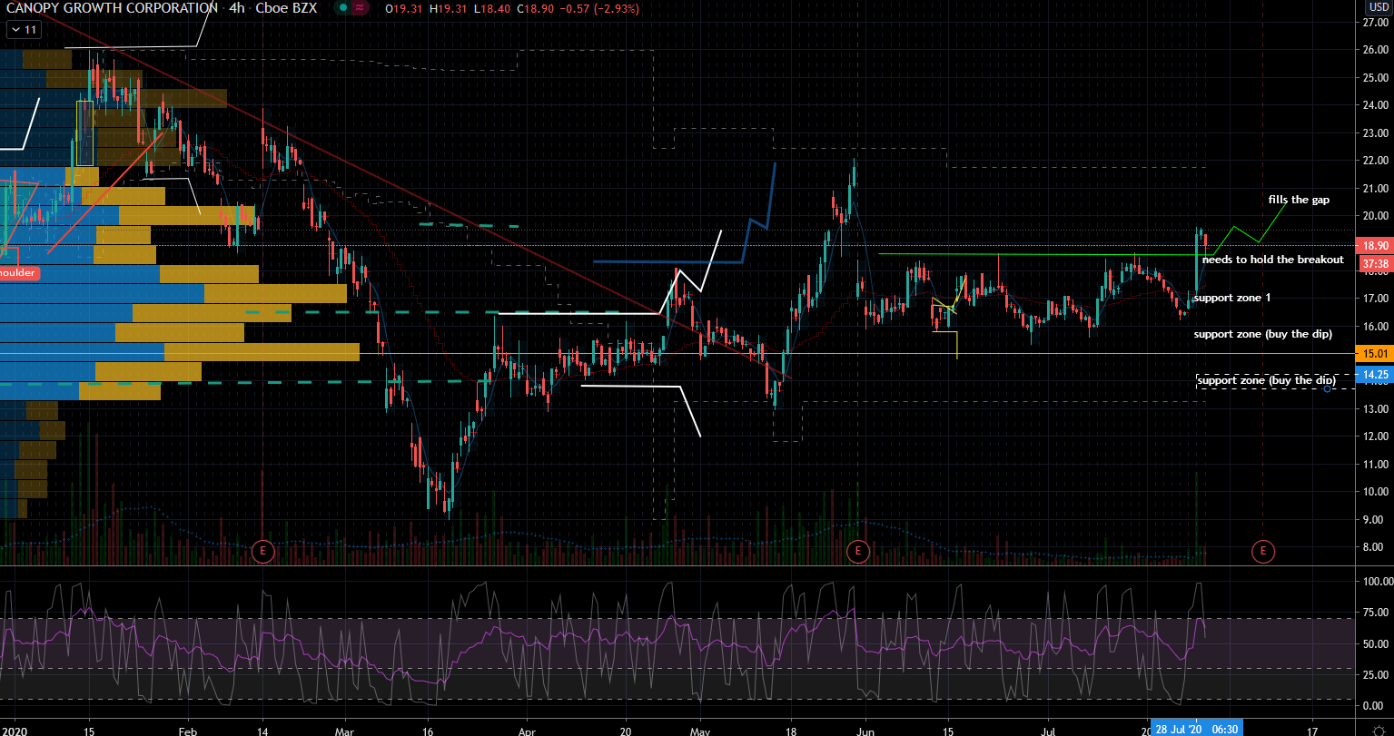Select the 4h interval label in chart header
This screenshot has height=736, width=1394.
(x=240, y=9)
